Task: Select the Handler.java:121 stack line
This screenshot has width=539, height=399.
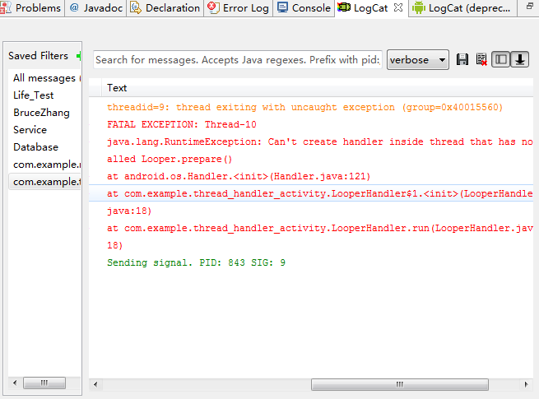Action: tap(239, 176)
